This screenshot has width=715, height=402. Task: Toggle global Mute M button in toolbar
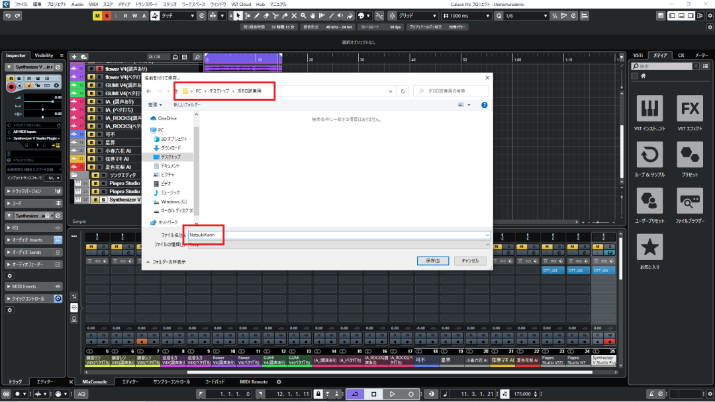click(97, 16)
